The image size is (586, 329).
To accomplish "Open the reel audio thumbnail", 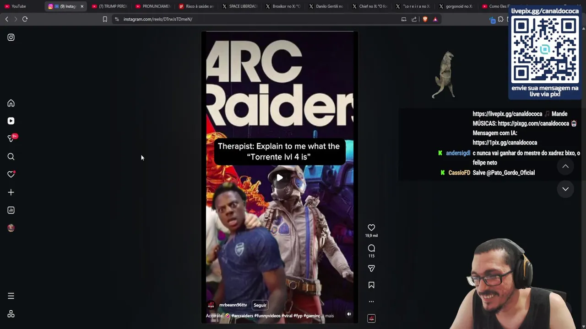I will [x=371, y=318].
